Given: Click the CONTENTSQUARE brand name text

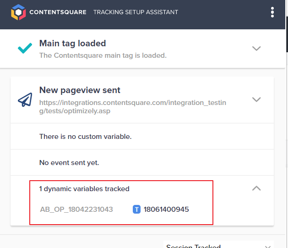Looking at the screenshot, I should (x=58, y=12).
